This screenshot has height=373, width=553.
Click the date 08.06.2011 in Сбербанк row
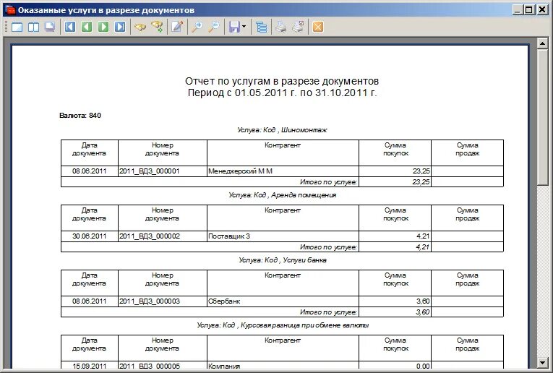[x=89, y=301]
